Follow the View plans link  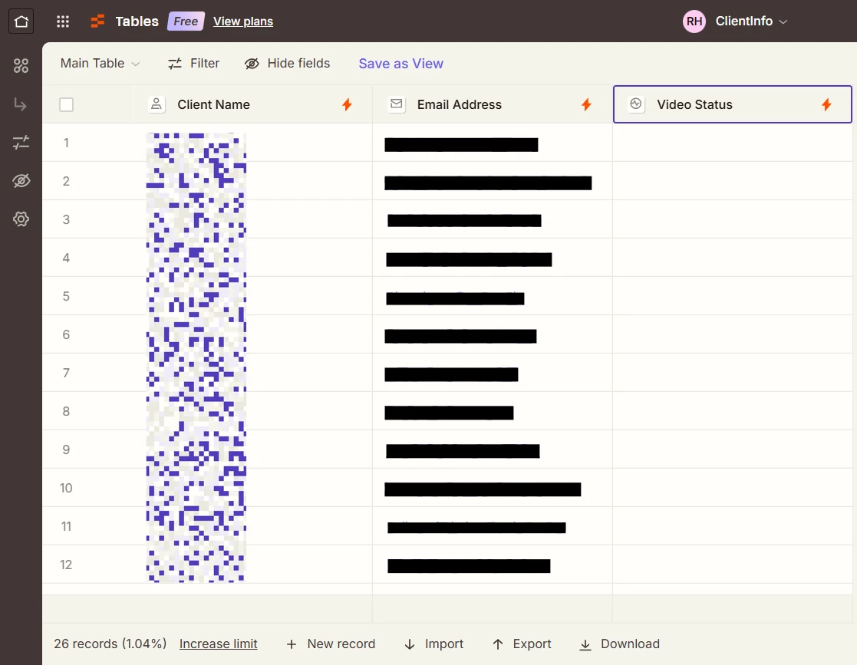(x=243, y=21)
